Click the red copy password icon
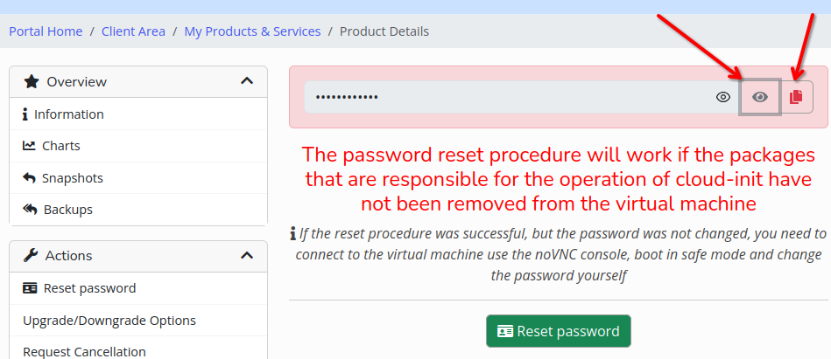 click(796, 97)
